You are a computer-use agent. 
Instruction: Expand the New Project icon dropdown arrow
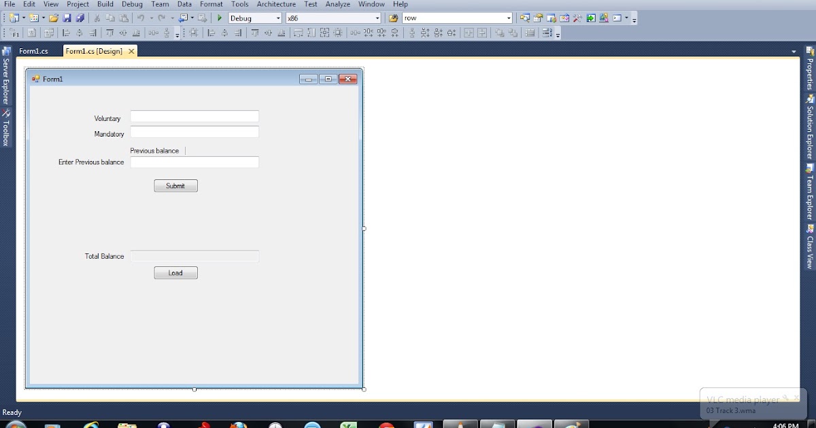coord(23,18)
